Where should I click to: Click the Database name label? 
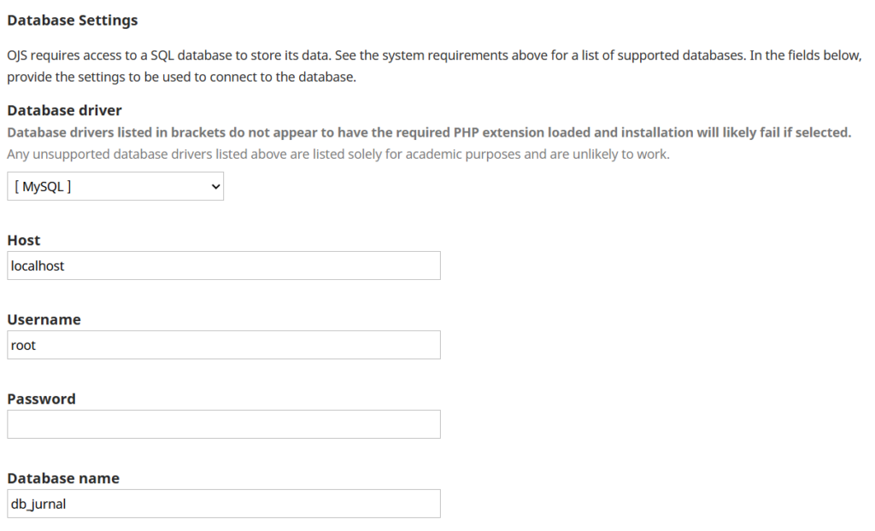pyautogui.click(x=62, y=478)
